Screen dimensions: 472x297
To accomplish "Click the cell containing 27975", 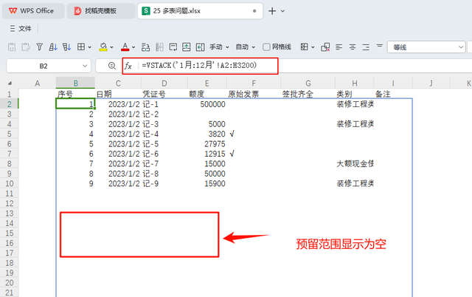I will [x=207, y=144].
